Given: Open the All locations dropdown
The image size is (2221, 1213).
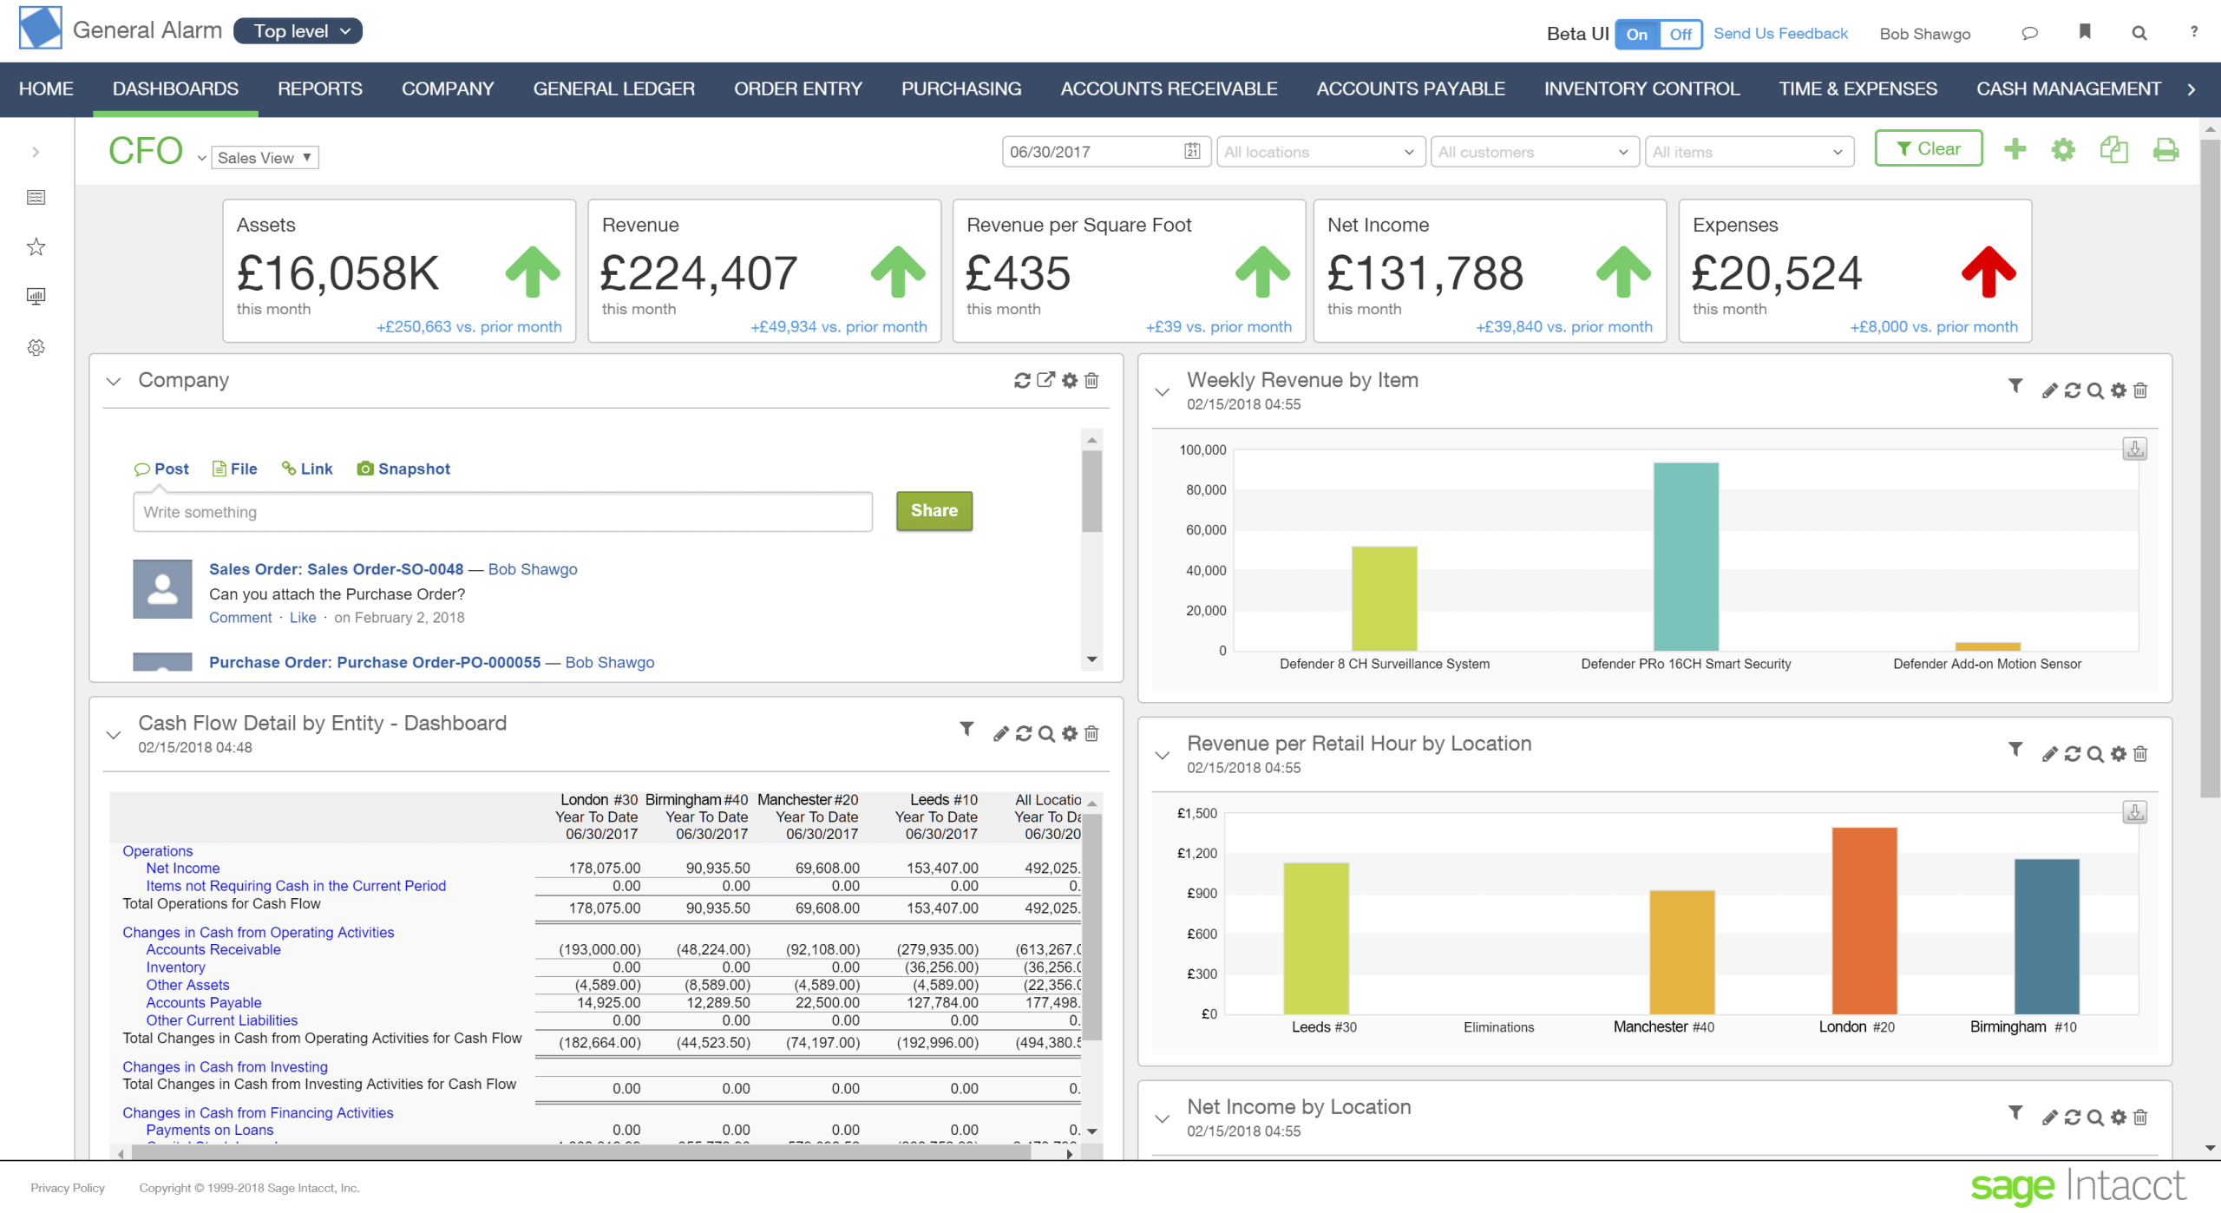Looking at the screenshot, I should click(1320, 151).
